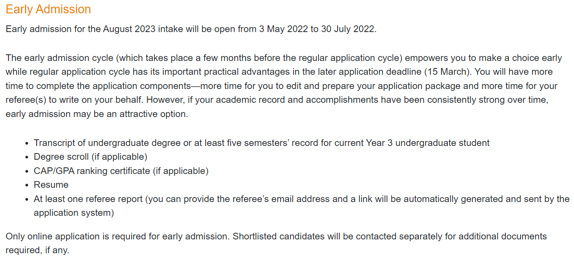Select the "Degree scroll (if applicable)" bullet

[x=91, y=157]
